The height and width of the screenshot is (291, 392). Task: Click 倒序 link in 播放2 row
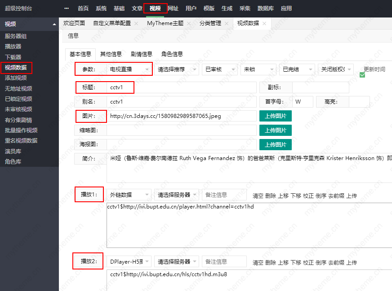[321, 262]
